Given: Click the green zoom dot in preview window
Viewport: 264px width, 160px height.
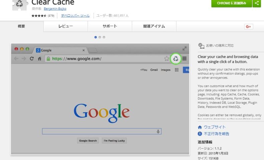Looking at the screenshot, I should click(27, 49).
